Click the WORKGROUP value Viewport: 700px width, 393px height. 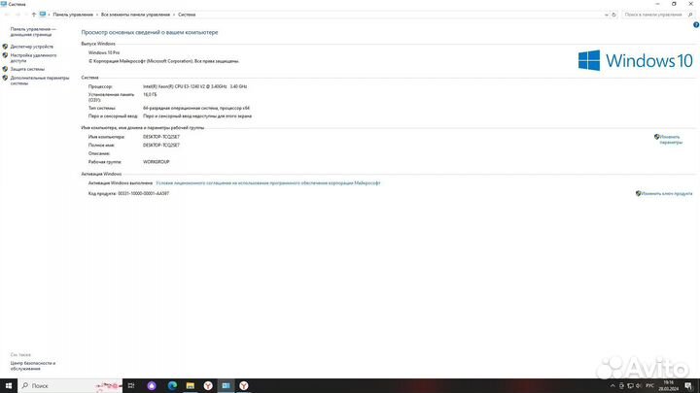click(x=157, y=162)
